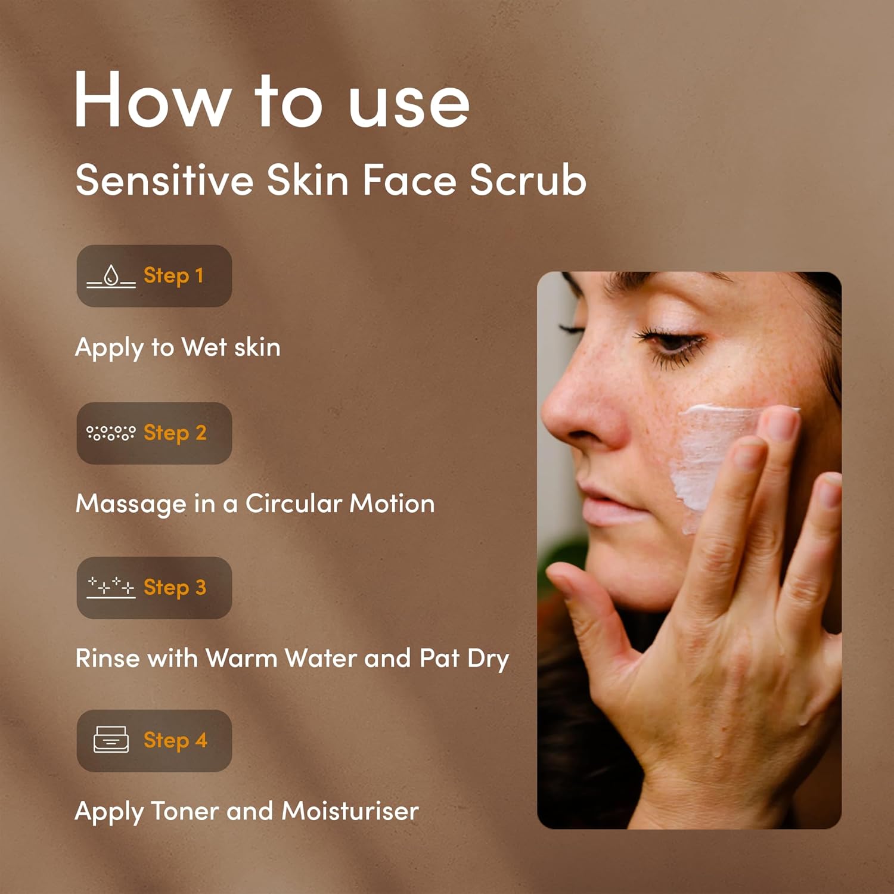Click 'Massage in a Circular Motion' text

pyautogui.click(x=255, y=504)
